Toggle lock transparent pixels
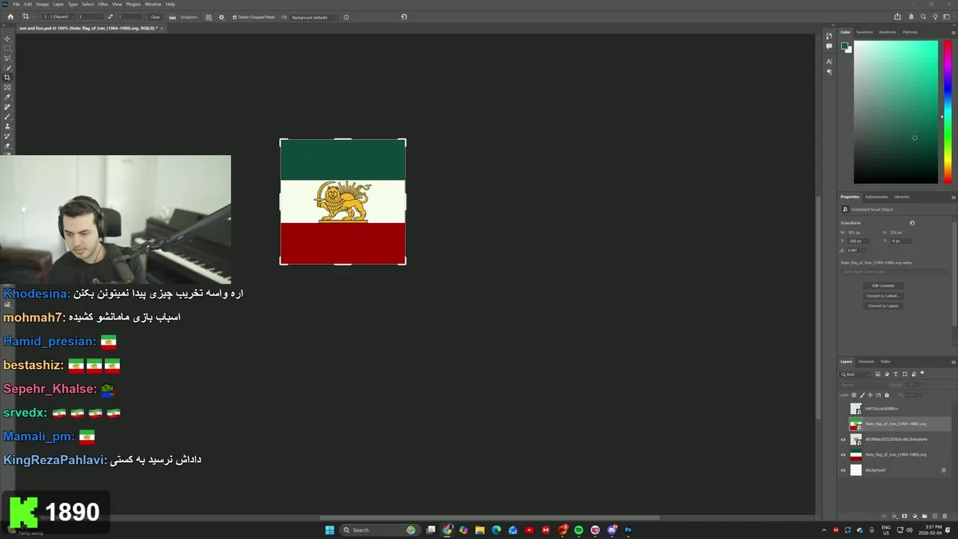Viewport: 958px width, 539px height. (854, 395)
